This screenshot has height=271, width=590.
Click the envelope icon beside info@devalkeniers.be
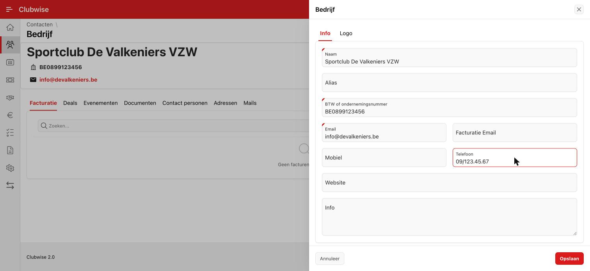coord(33,80)
